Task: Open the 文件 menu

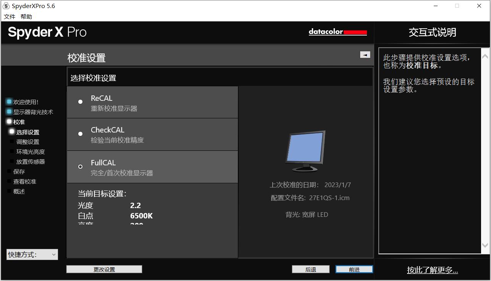Action: click(x=10, y=16)
